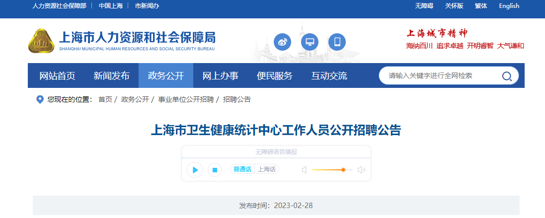The width and height of the screenshot is (545, 218).
Task: Switch to 繁体 traditional Chinese
Action: point(481,6)
